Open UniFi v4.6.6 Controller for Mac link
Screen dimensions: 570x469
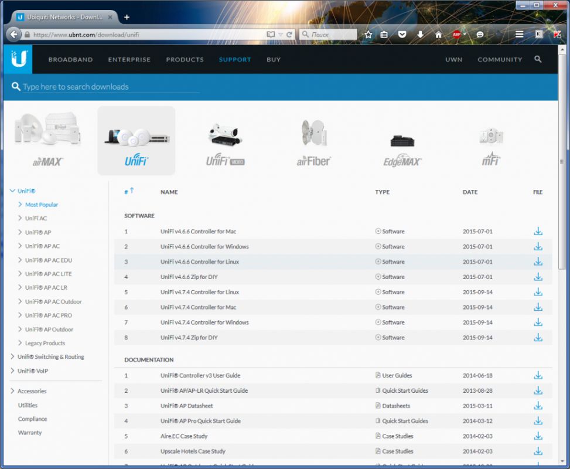pos(199,232)
